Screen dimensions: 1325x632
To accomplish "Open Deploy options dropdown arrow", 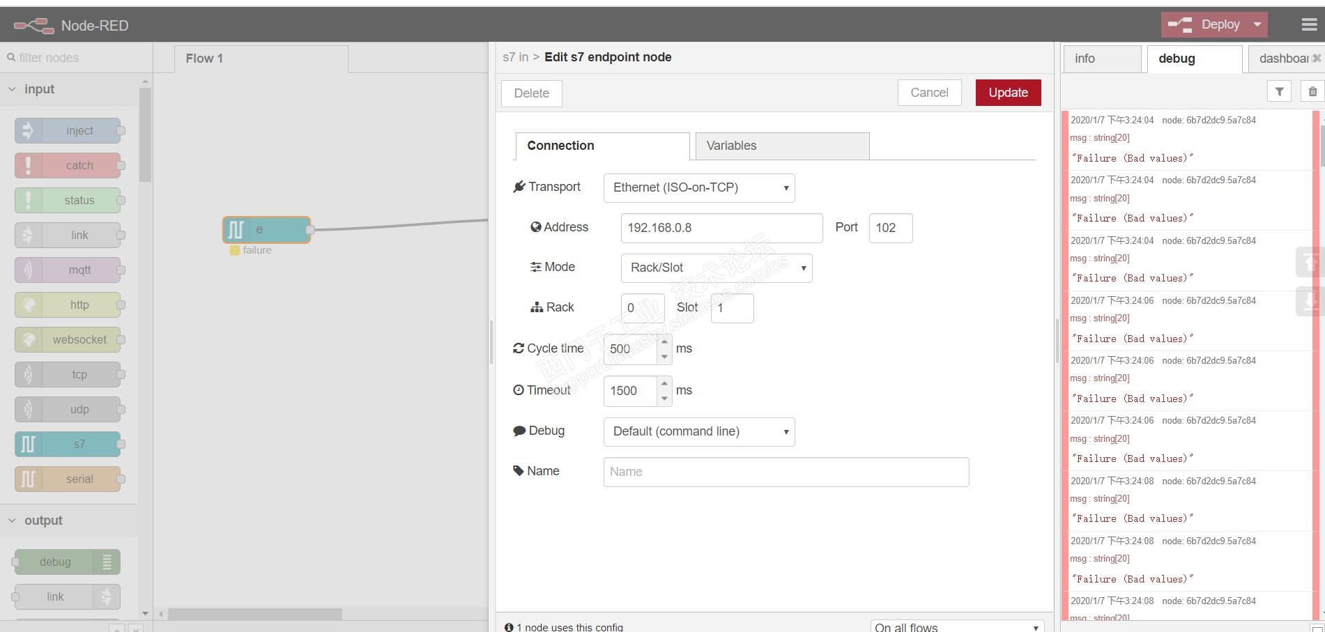I will tap(1257, 24).
